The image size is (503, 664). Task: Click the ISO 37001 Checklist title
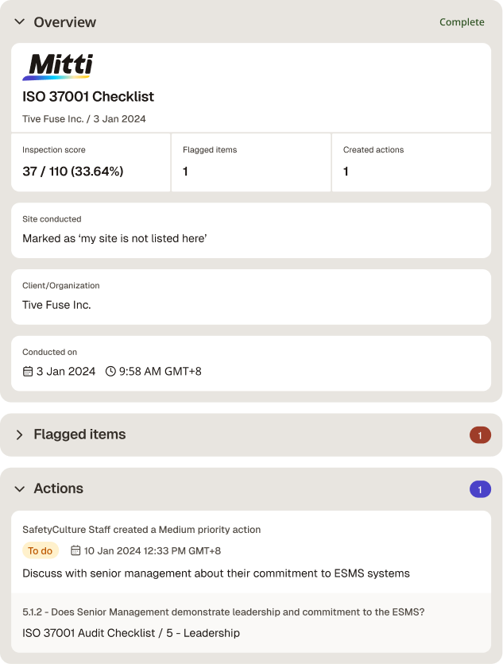88,97
